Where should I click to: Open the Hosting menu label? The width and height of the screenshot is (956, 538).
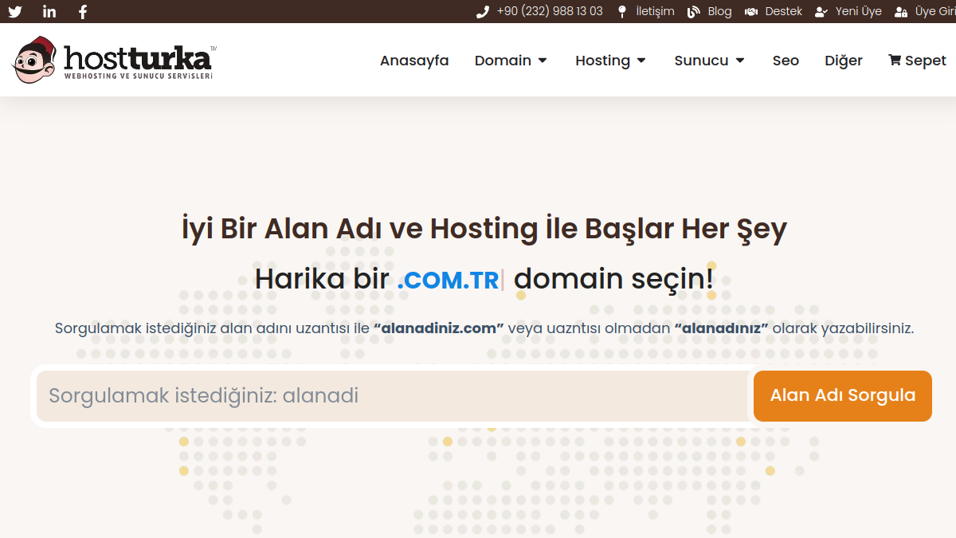(602, 61)
